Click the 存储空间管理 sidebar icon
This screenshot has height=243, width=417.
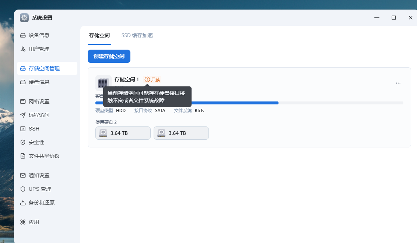[23, 68]
